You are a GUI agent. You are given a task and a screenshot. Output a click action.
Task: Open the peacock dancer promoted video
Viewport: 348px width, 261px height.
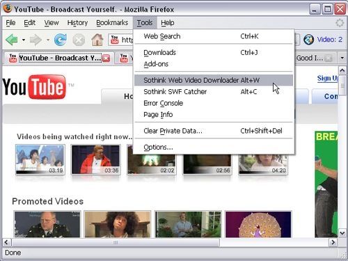(258, 224)
